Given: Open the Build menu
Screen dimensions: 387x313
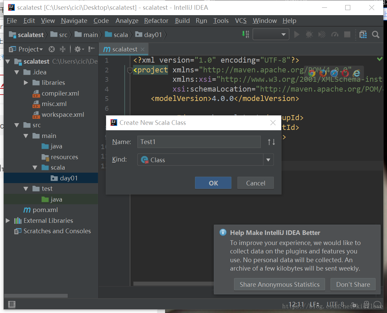Looking at the screenshot, I should 183,21.
